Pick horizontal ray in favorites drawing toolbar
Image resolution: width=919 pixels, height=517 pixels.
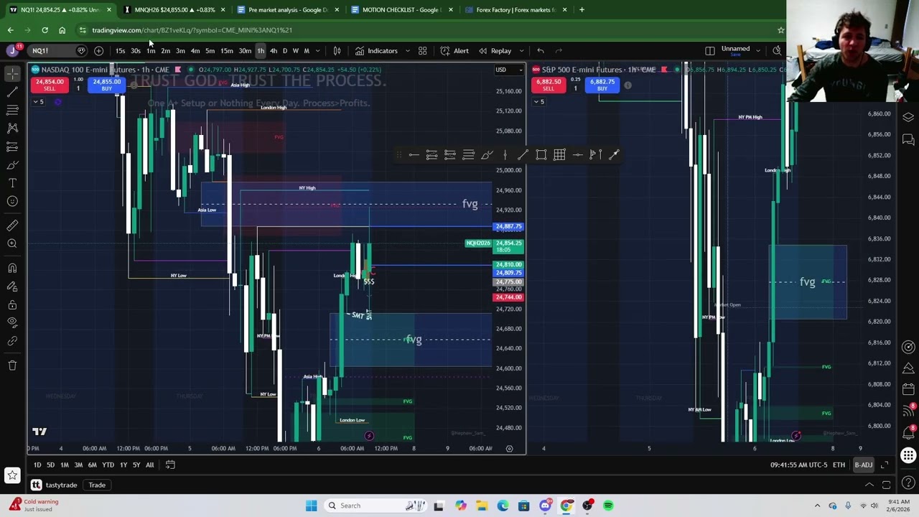point(414,155)
